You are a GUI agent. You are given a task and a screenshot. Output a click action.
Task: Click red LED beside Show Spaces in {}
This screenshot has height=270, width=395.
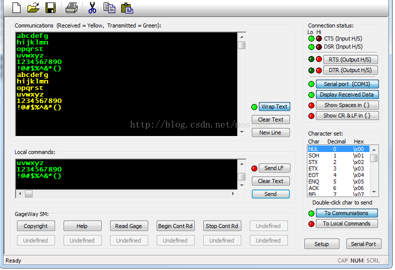click(311, 105)
